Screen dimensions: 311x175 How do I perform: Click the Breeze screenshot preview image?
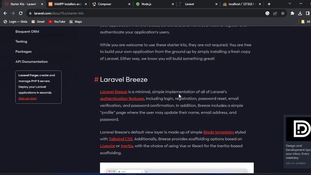coord(177,168)
